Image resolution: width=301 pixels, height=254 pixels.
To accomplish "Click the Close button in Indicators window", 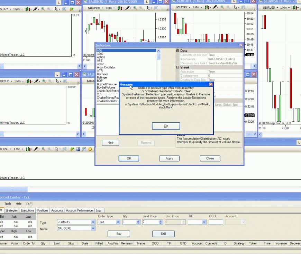I will click(x=210, y=158).
